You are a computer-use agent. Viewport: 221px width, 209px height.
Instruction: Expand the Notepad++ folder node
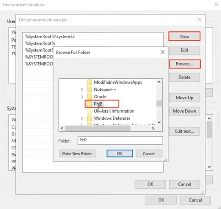coord(82,89)
